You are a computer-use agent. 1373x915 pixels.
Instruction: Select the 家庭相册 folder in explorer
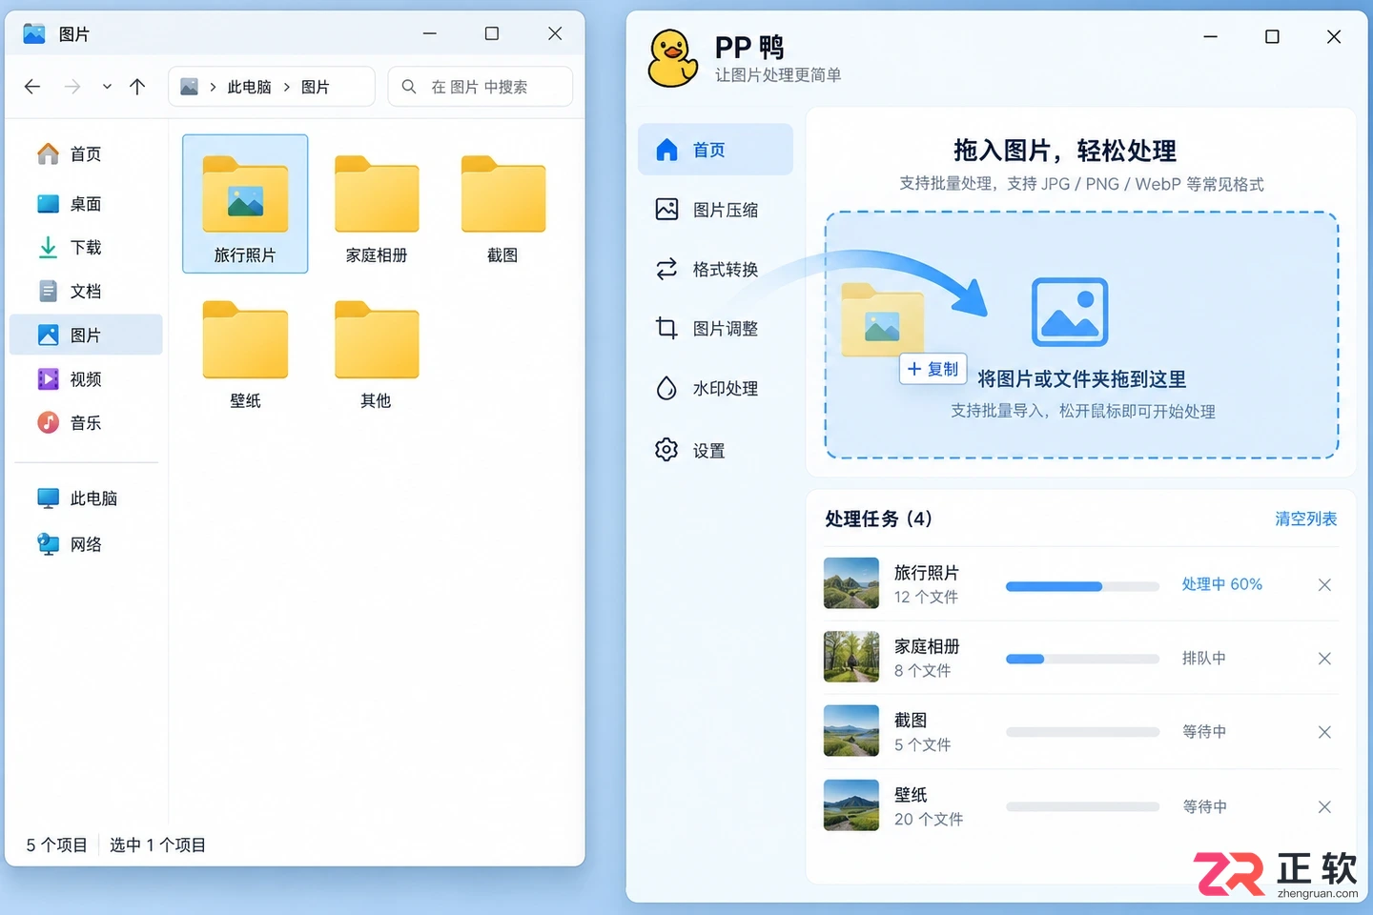(377, 208)
